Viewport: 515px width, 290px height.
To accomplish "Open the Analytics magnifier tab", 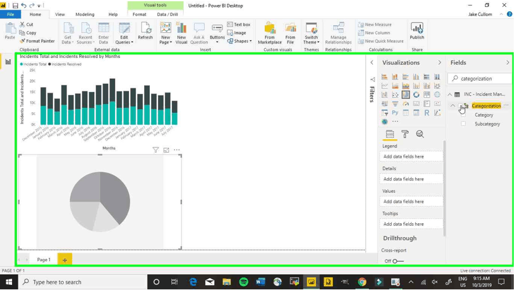I will [420, 134].
